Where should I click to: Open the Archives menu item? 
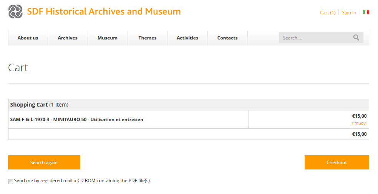coord(68,38)
